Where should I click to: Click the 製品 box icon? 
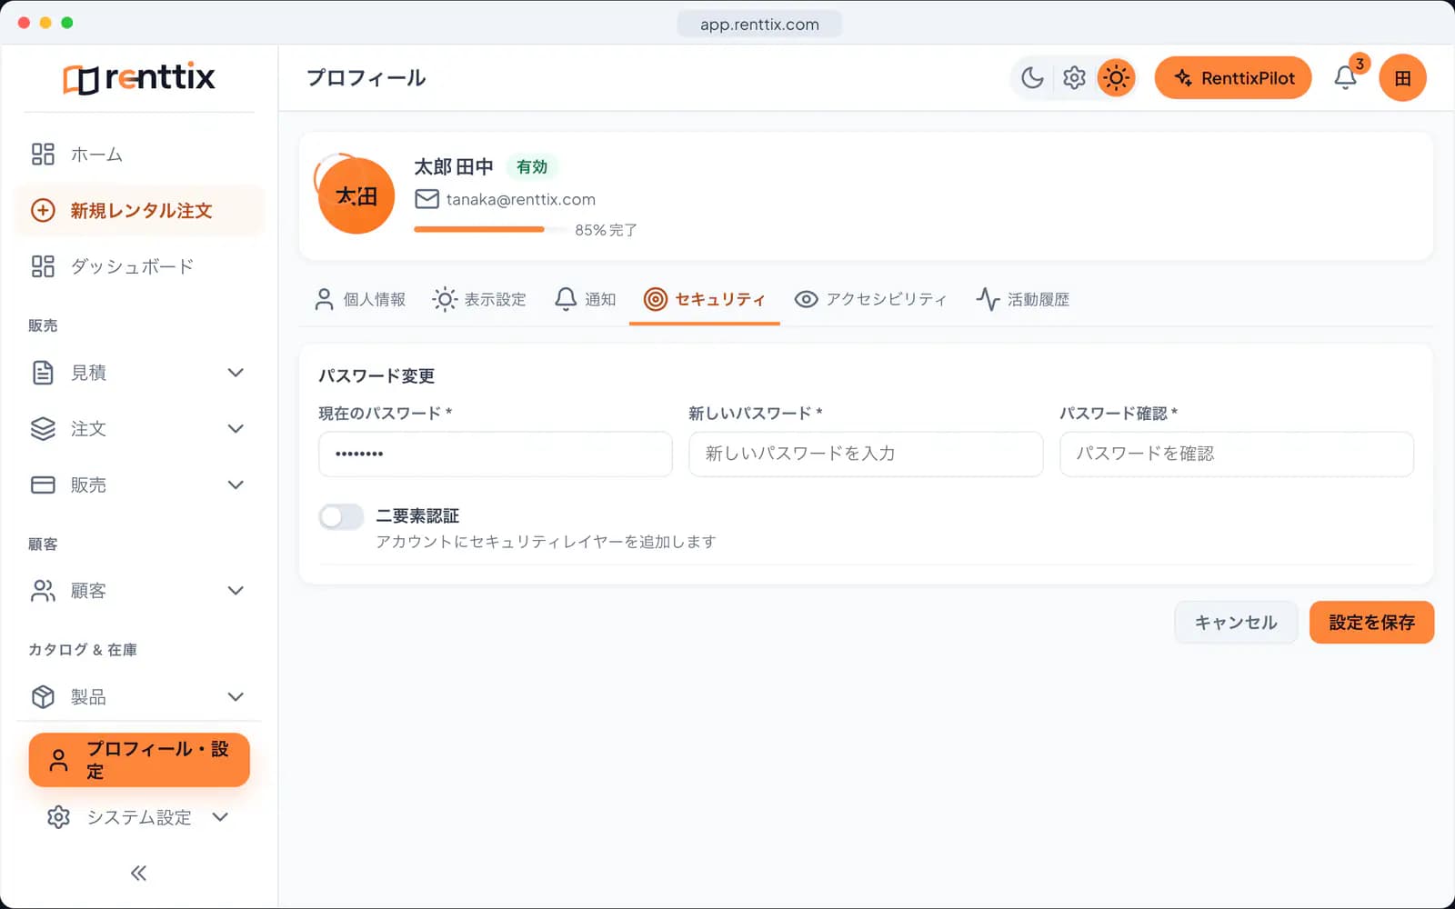click(43, 697)
